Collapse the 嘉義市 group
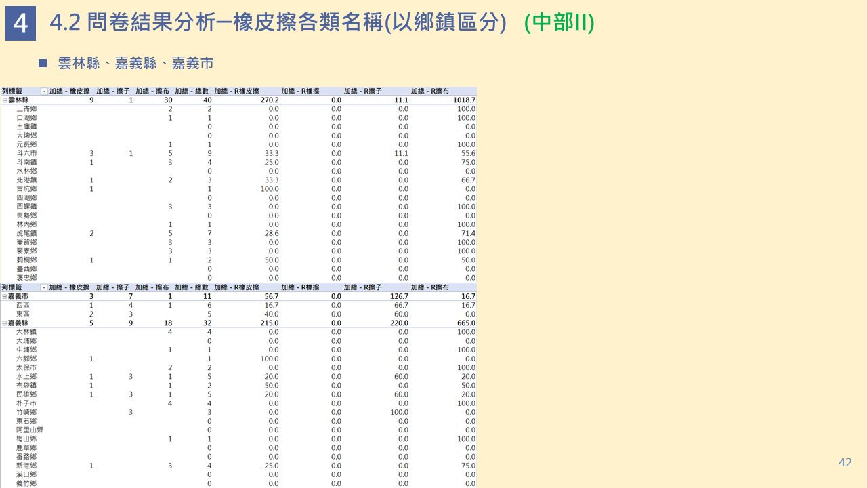This screenshot has width=867, height=488. point(5,296)
